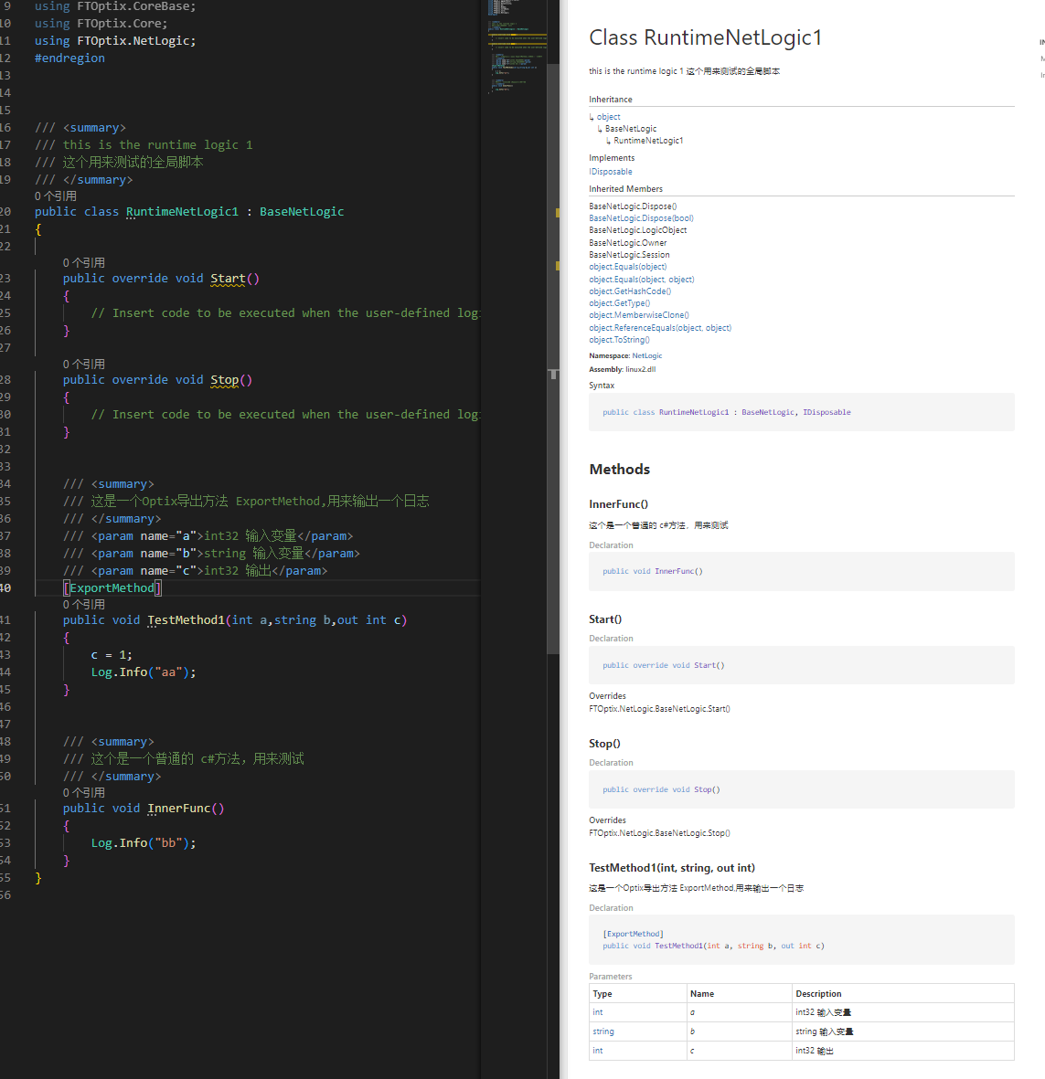Open the object.Equals(object) link

[x=627, y=267]
